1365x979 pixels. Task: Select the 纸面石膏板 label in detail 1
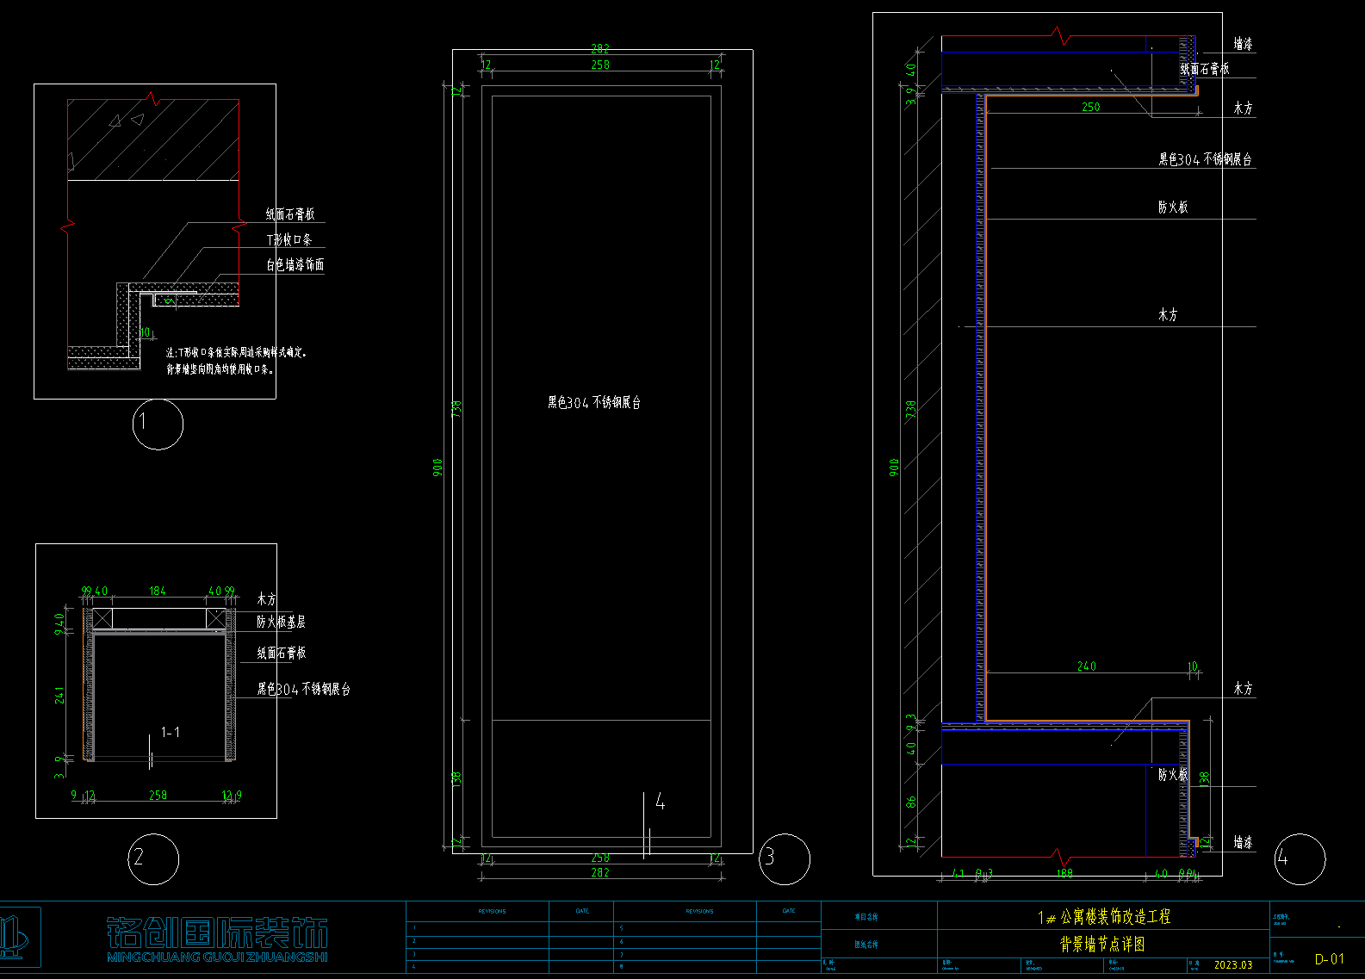pos(290,214)
